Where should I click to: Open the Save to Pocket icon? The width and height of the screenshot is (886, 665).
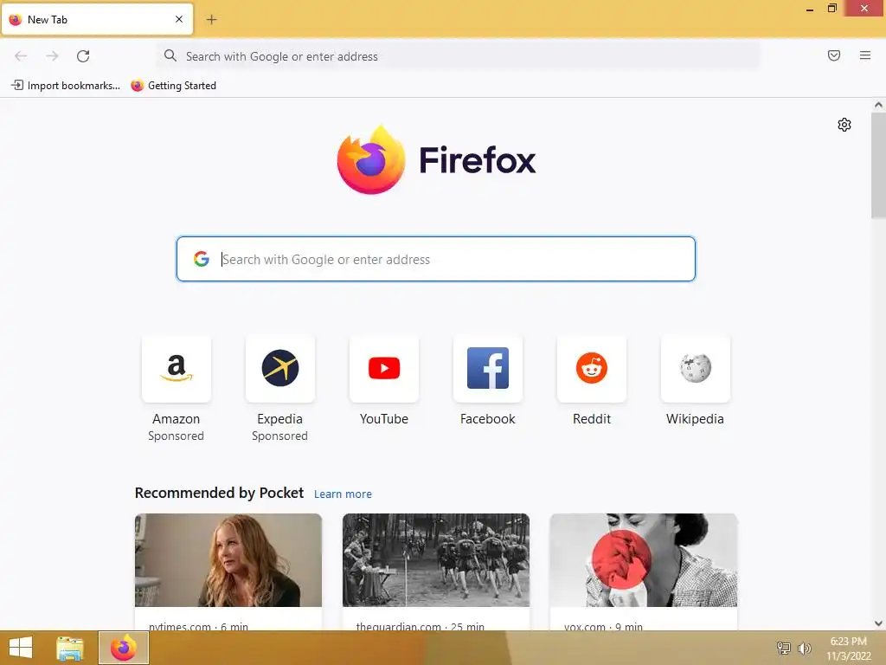834,55
